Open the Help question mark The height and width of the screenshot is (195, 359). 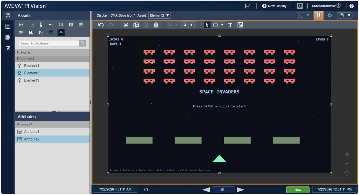(352, 6)
